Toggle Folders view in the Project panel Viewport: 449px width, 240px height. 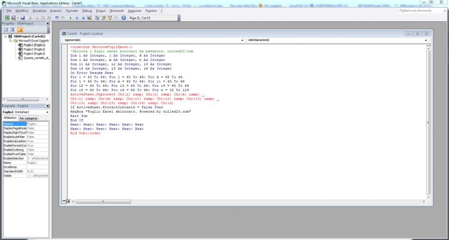tap(20, 30)
